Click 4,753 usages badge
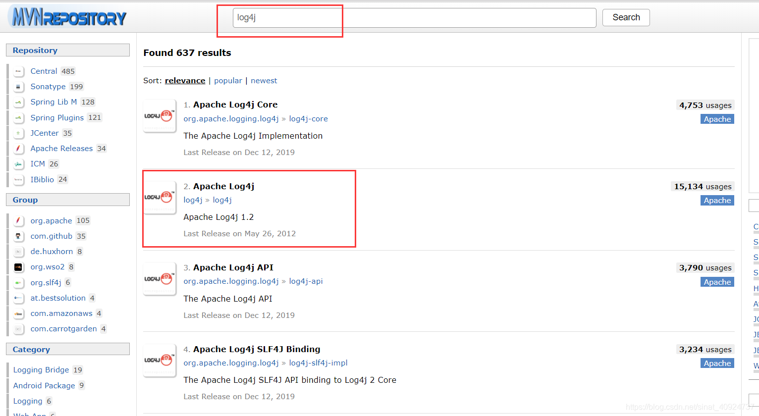Image resolution: width=759 pixels, height=416 pixels. (x=705, y=105)
